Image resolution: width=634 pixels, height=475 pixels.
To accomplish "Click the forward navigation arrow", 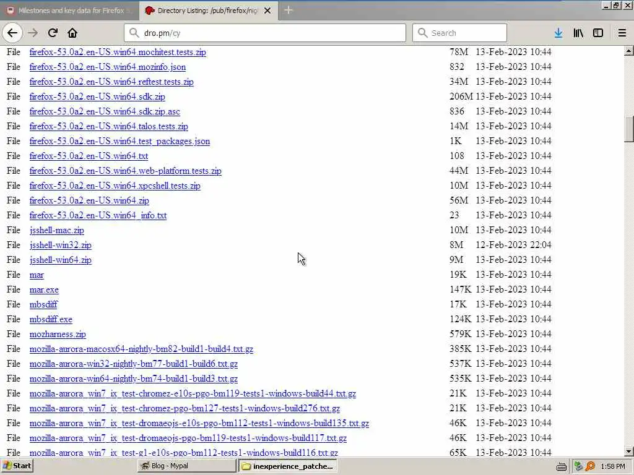I will (x=33, y=33).
